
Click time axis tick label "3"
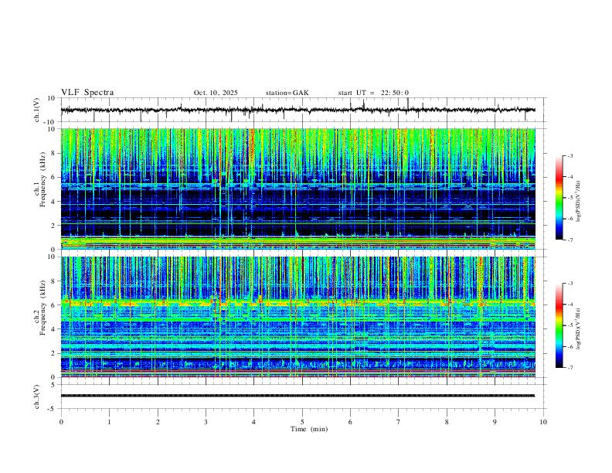click(x=206, y=422)
